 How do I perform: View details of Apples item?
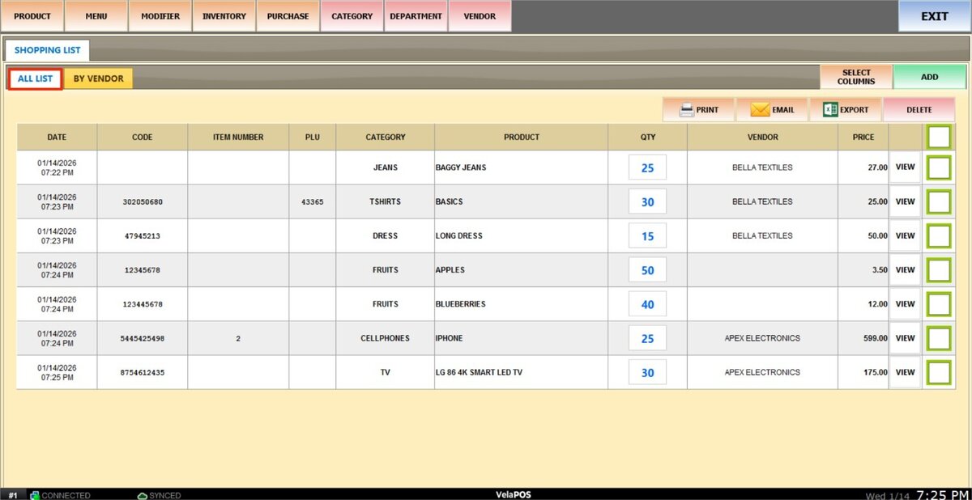click(x=906, y=269)
